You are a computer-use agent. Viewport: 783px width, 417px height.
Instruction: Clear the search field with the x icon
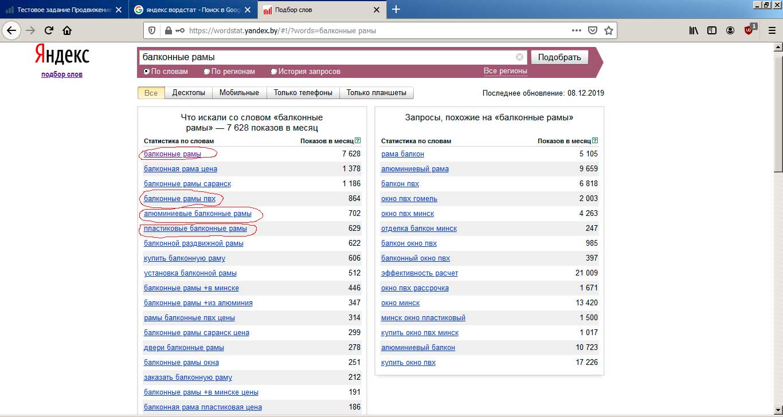coord(520,57)
